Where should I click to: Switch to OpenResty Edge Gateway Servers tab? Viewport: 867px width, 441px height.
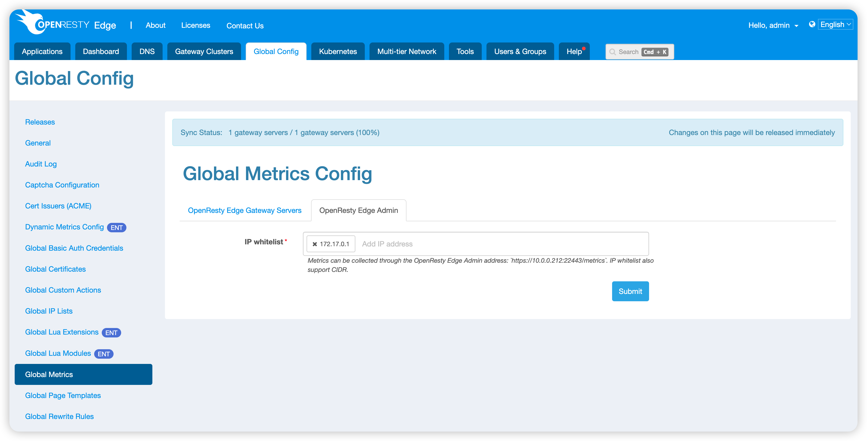245,211
